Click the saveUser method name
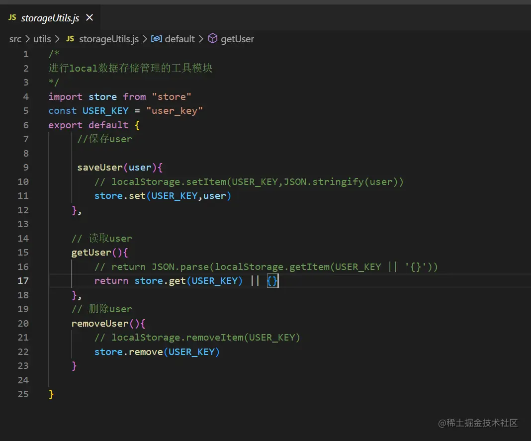 pos(100,168)
